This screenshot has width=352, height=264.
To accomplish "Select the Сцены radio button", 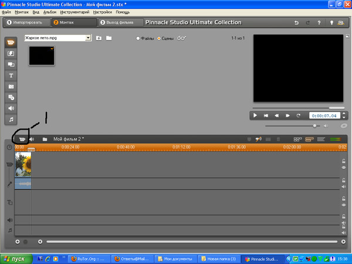I will pos(159,38).
